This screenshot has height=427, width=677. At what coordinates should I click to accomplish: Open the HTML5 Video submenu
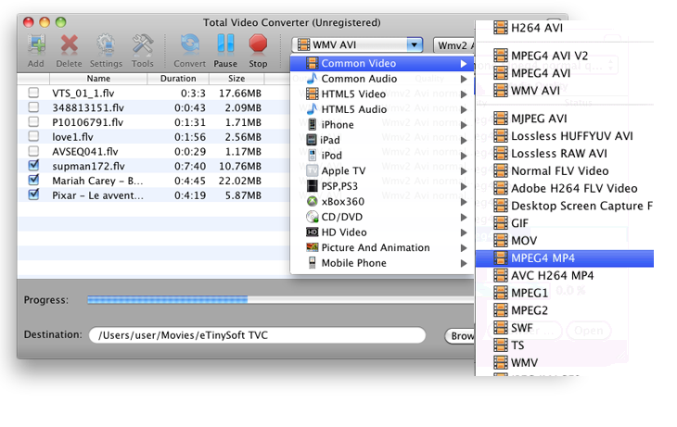[x=382, y=94]
